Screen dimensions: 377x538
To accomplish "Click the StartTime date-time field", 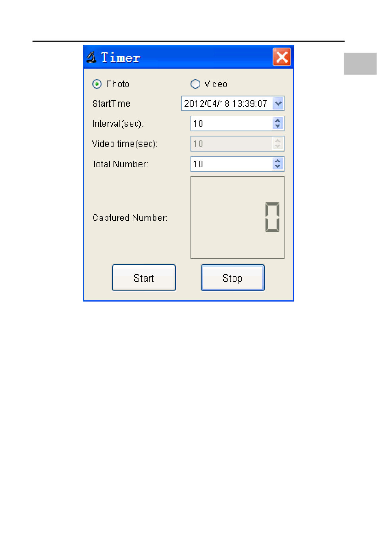I will [233, 104].
